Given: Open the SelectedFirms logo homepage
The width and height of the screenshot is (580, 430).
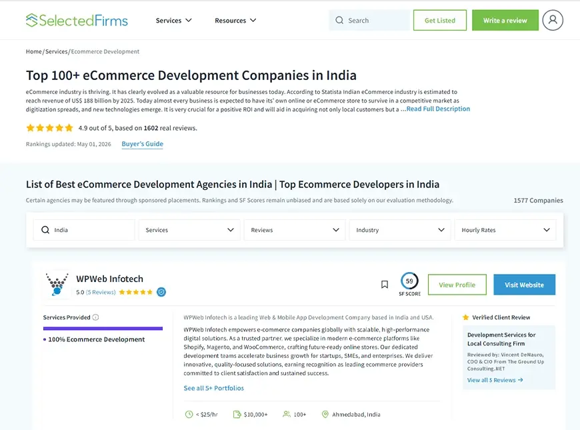Looking at the screenshot, I should (77, 21).
